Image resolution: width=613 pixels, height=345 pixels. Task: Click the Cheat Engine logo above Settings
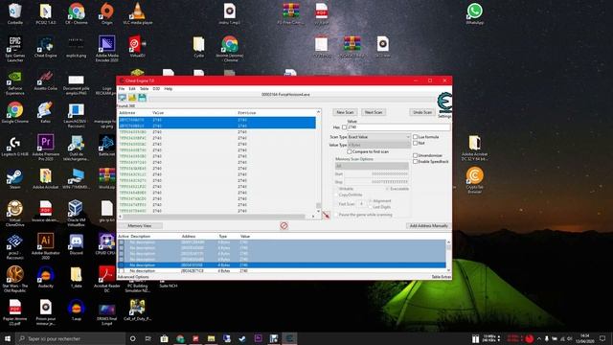[444, 103]
